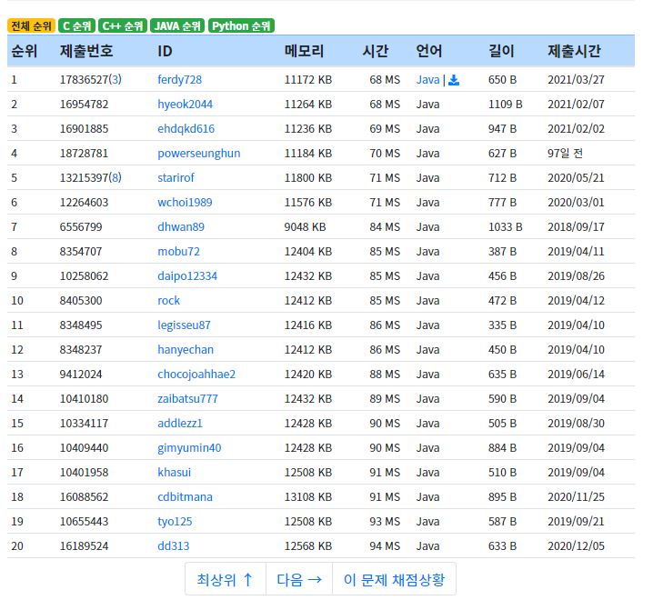View chocojoahhae2's profile

tap(196, 375)
